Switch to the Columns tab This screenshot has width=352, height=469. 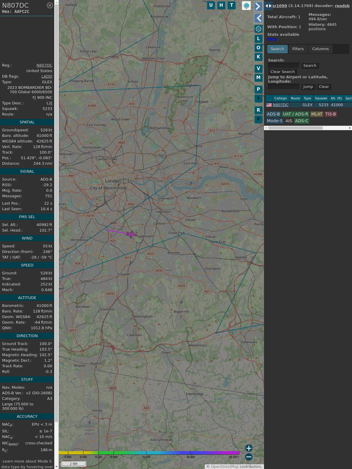(320, 49)
